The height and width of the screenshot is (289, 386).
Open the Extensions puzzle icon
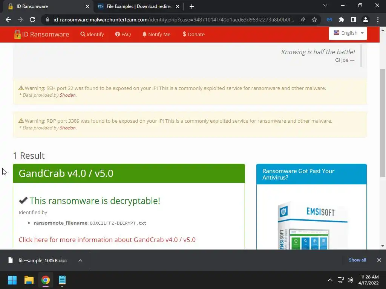(342, 20)
